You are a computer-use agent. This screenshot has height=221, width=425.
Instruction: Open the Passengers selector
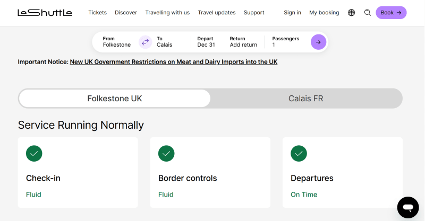pos(285,42)
